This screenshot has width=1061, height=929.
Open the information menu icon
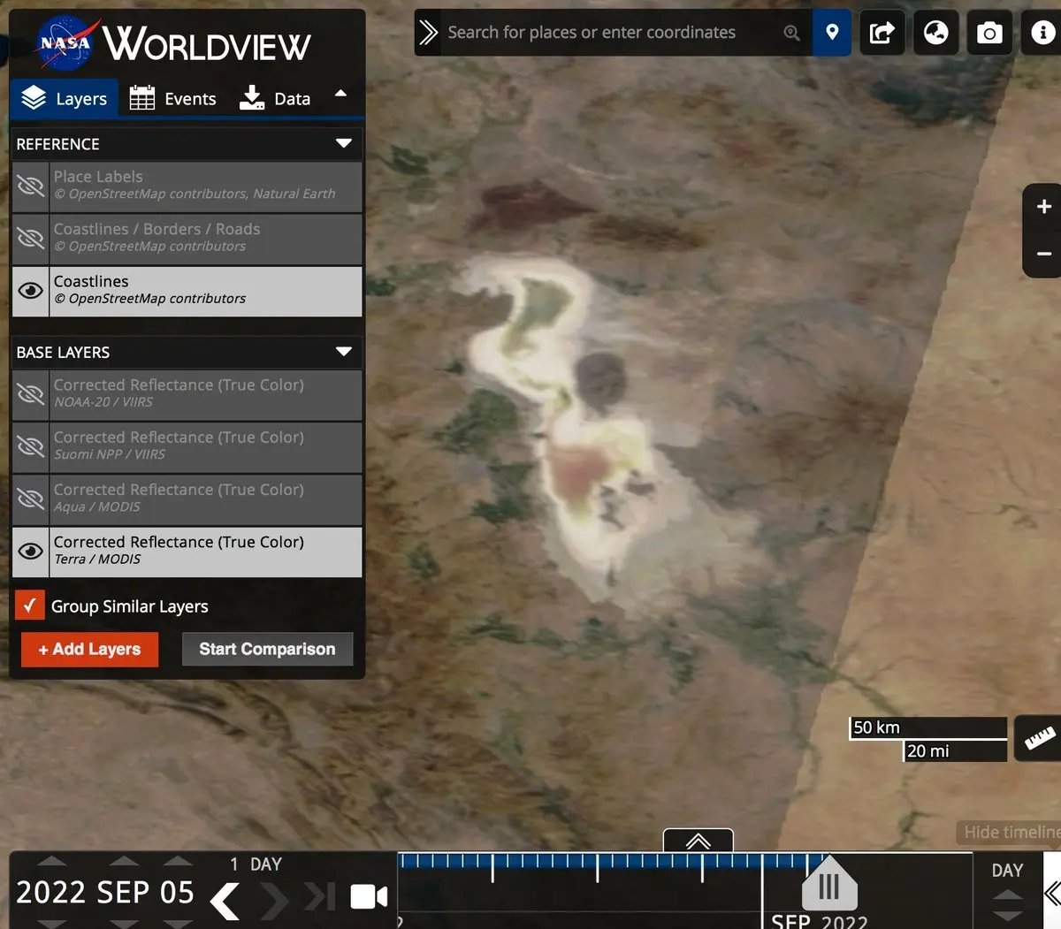pos(1042,33)
